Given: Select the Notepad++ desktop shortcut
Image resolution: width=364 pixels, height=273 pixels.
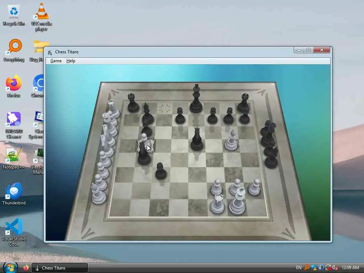Looking at the screenshot, I should tap(14, 158).
